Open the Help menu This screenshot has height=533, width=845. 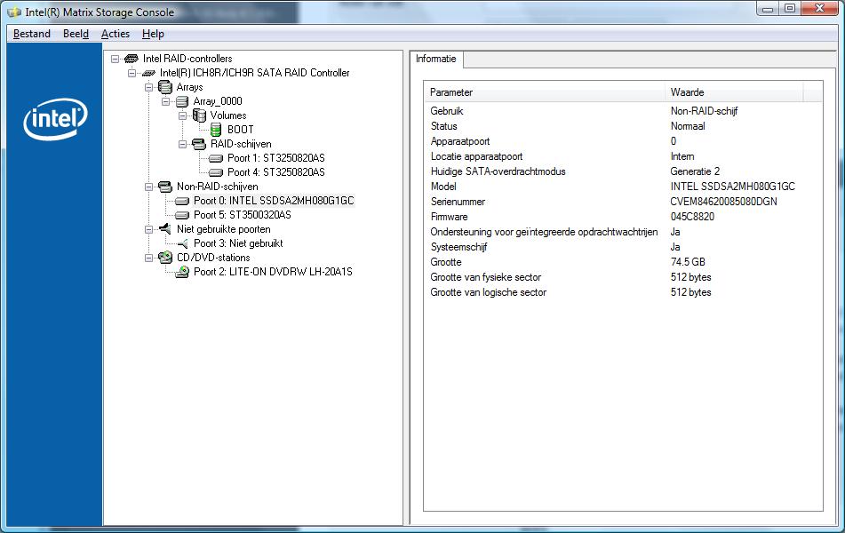point(153,34)
